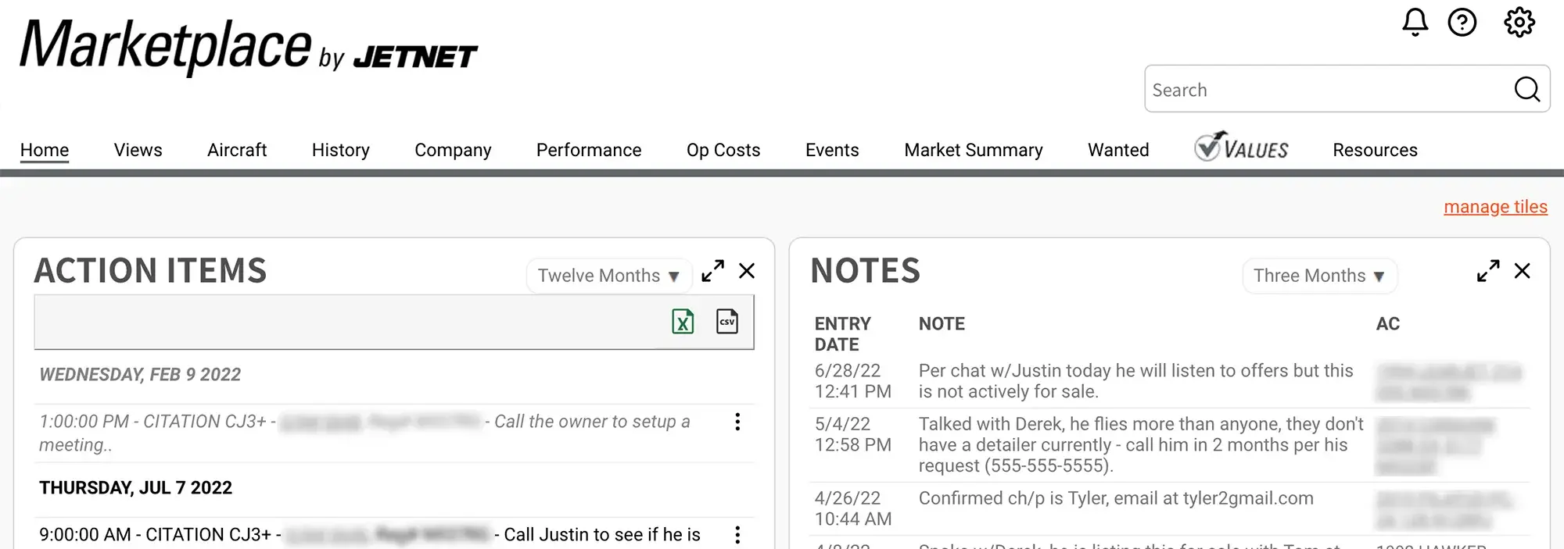The image size is (1564, 549).
Task: Expand the Notes tile
Action: click(x=1488, y=271)
